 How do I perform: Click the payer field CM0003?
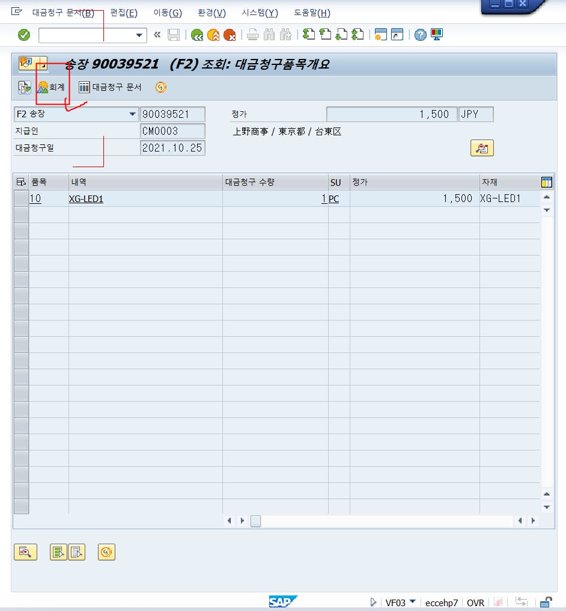click(x=172, y=131)
